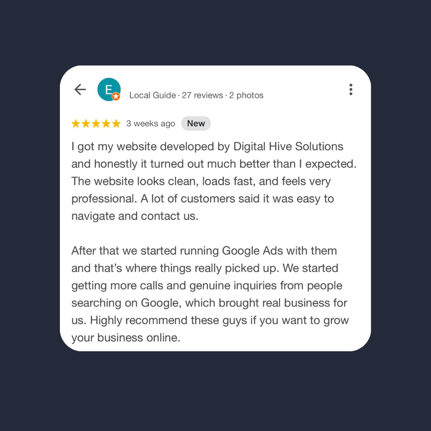The height and width of the screenshot is (431, 431).
Task: Click the "3 weeks ago" timestamp
Action: [151, 124]
